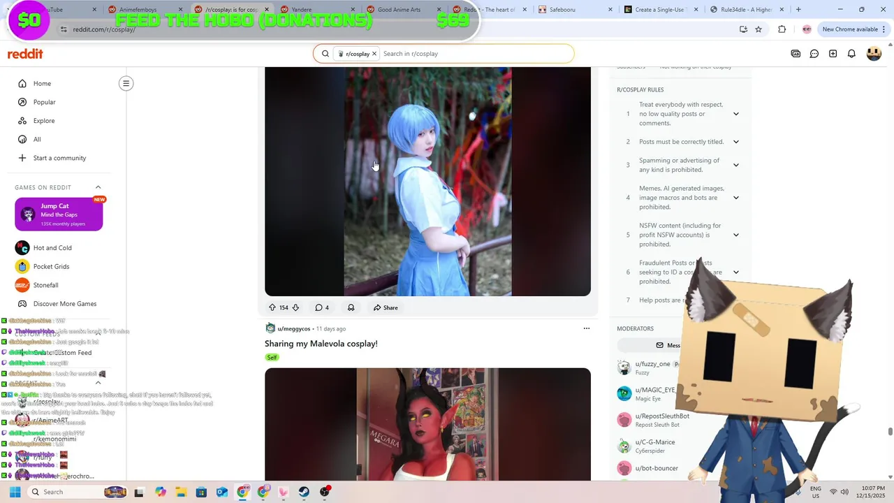The image size is (894, 503).
Task: Open Outlook from the taskbar
Action: click(x=222, y=492)
